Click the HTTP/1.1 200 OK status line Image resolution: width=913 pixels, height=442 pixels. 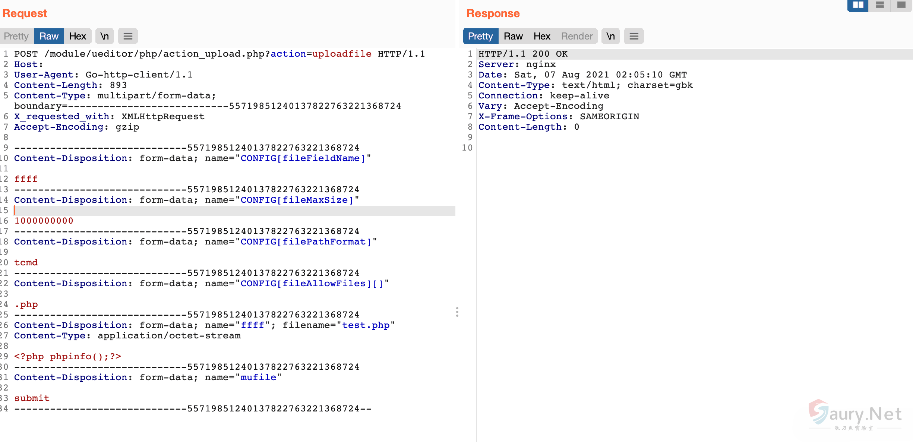point(523,54)
